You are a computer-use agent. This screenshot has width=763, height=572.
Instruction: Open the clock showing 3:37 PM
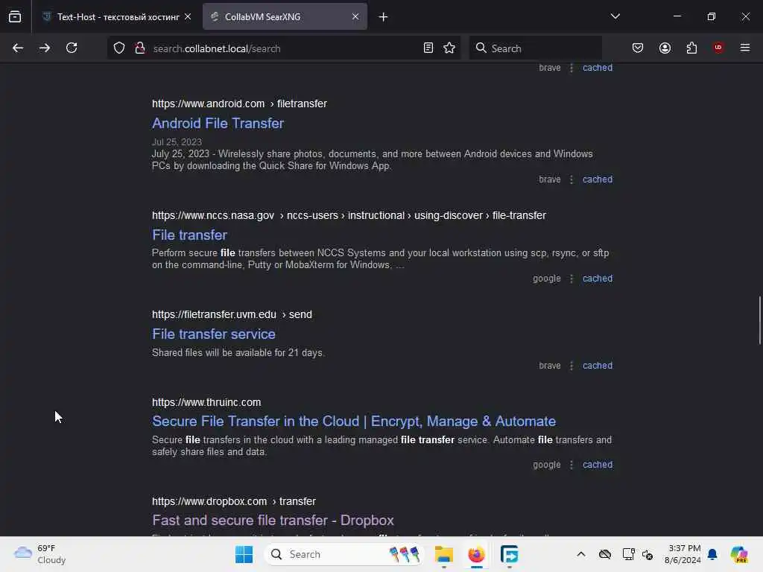683,554
